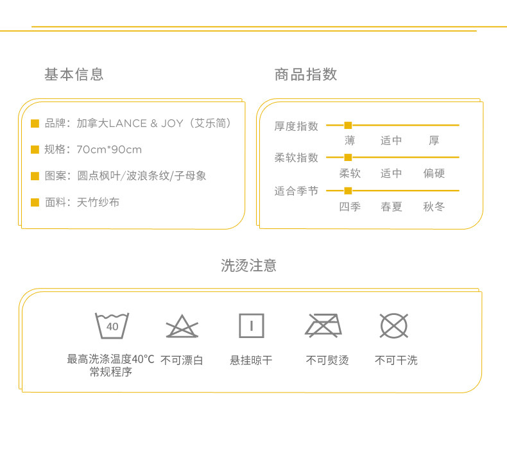Image resolution: width=507 pixels, height=458 pixels.
Task: Click the 不可漂白 label
Action: (182, 360)
